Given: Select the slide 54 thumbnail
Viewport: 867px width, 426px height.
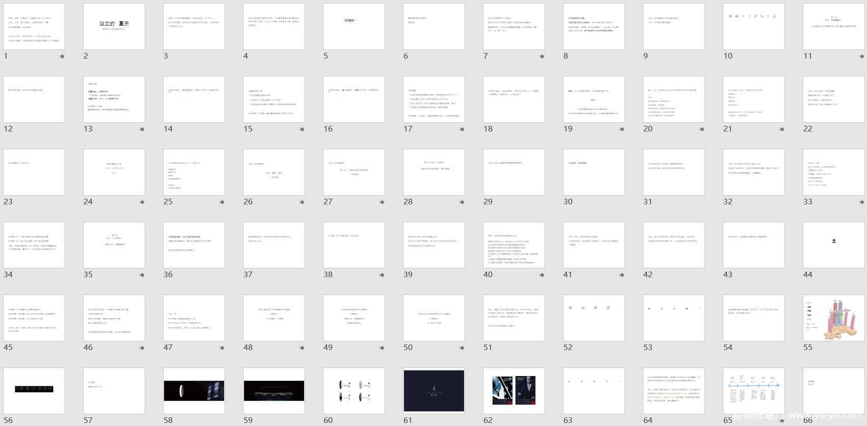Looking at the screenshot, I should tap(754, 318).
